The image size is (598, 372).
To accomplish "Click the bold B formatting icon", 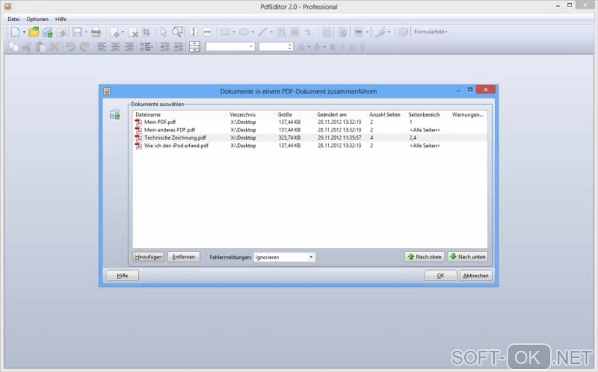I will [x=332, y=47].
